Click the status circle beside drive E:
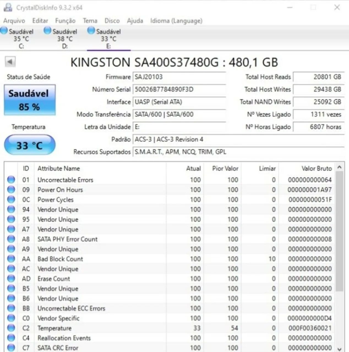 point(91,31)
